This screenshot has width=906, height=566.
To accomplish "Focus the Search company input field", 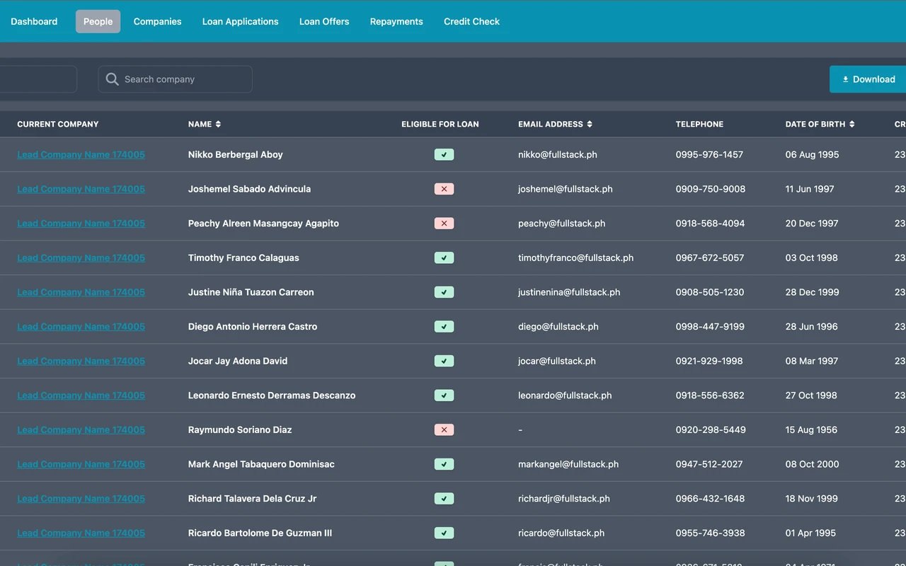I will (176, 79).
